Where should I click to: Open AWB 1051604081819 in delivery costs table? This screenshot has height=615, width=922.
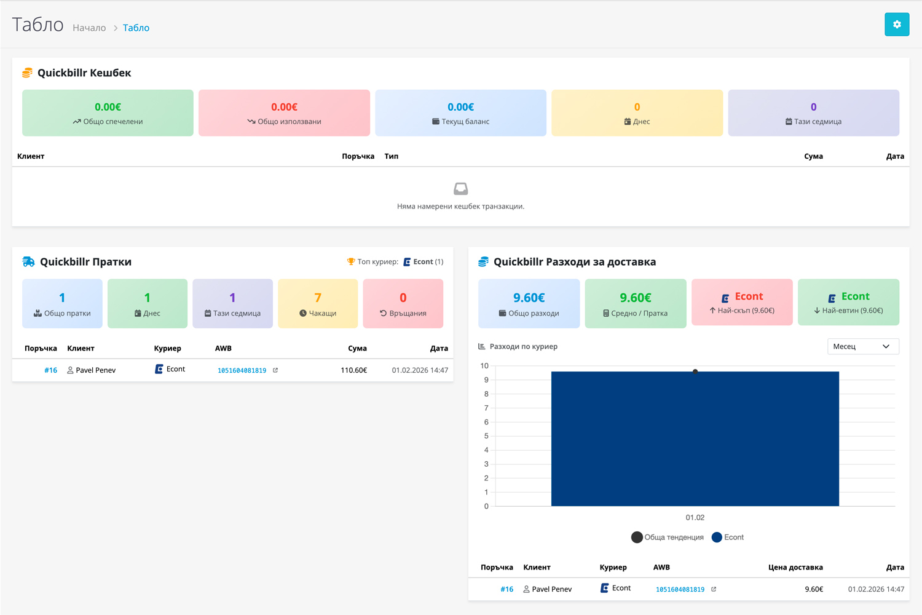click(x=680, y=589)
